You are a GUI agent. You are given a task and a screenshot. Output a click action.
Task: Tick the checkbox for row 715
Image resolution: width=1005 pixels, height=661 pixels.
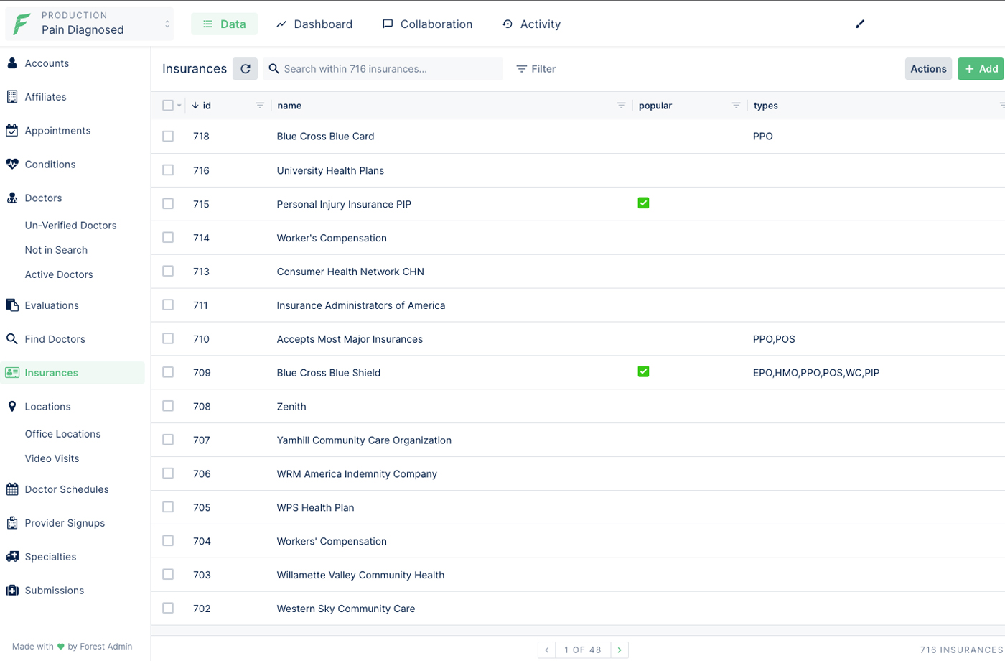coord(168,204)
